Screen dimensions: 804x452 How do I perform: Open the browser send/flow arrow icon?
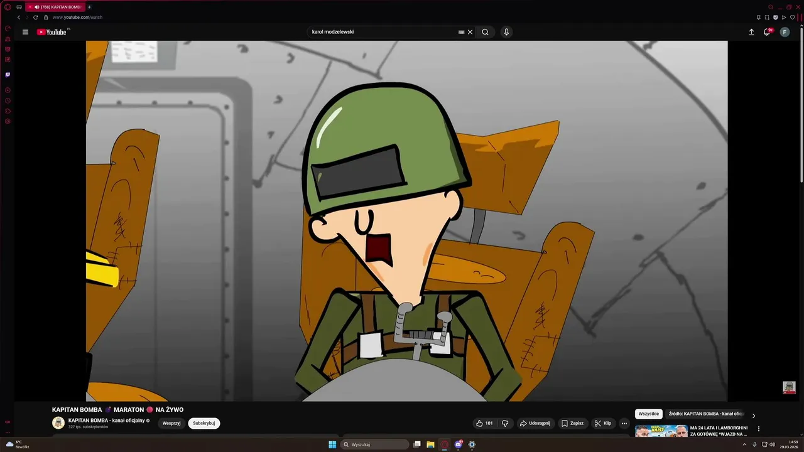[784, 17]
